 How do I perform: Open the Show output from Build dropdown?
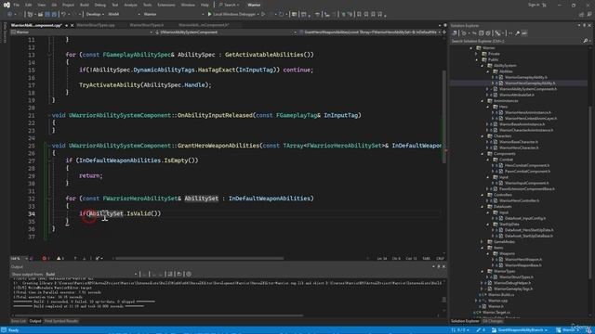pos(91,275)
